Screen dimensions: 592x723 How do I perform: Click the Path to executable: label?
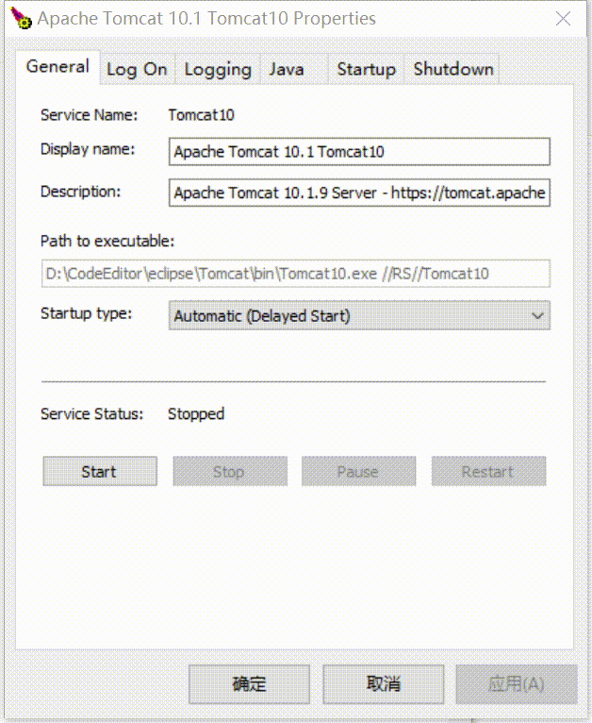pos(107,241)
